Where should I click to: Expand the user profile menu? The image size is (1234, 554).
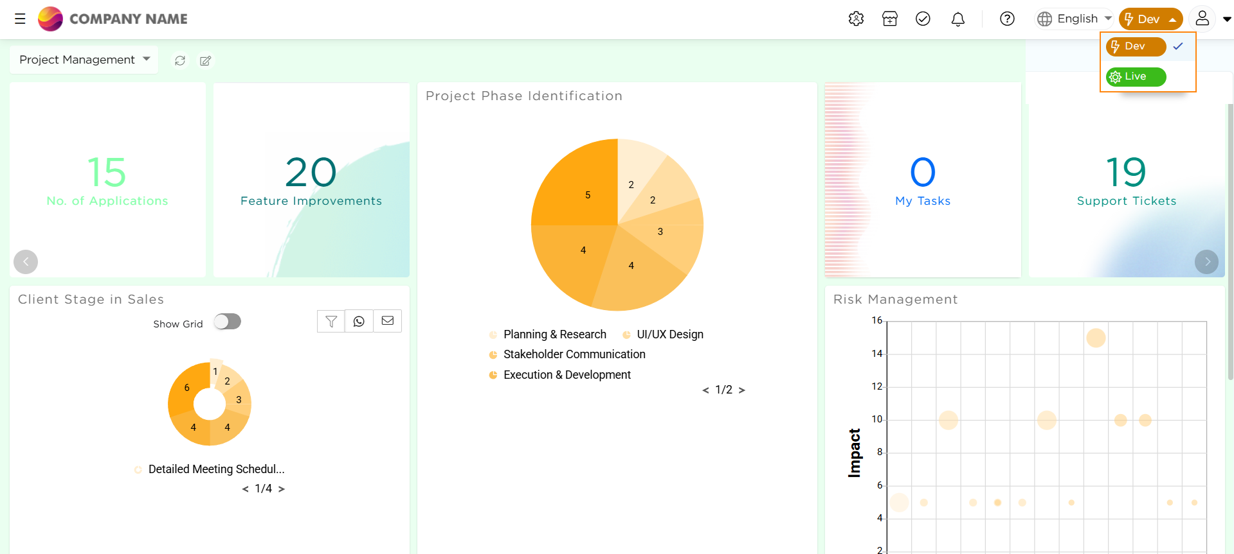(1210, 19)
